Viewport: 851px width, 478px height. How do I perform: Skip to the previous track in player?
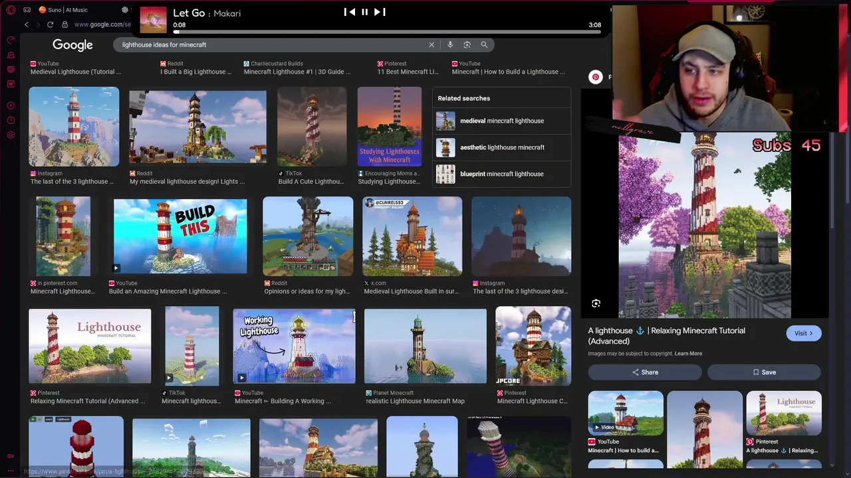(349, 12)
